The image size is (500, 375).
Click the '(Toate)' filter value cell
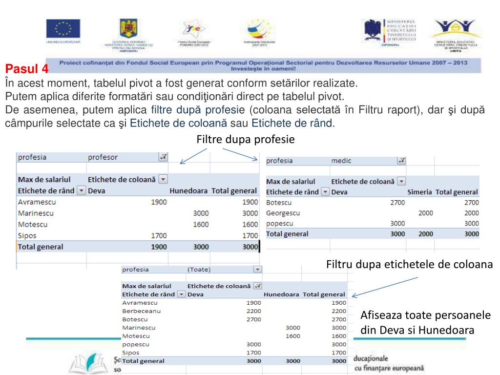click(199, 270)
